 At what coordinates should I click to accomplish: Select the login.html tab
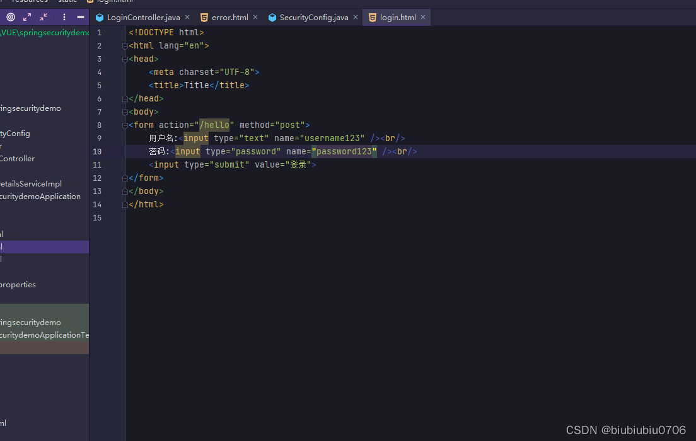pos(398,17)
